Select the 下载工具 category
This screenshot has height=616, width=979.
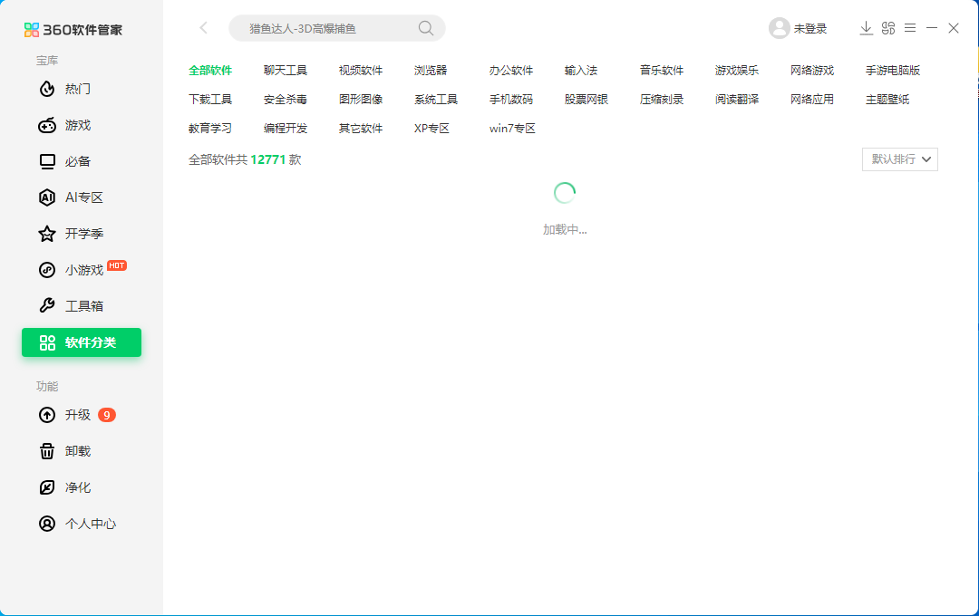pyautogui.click(x=210, y=100)
